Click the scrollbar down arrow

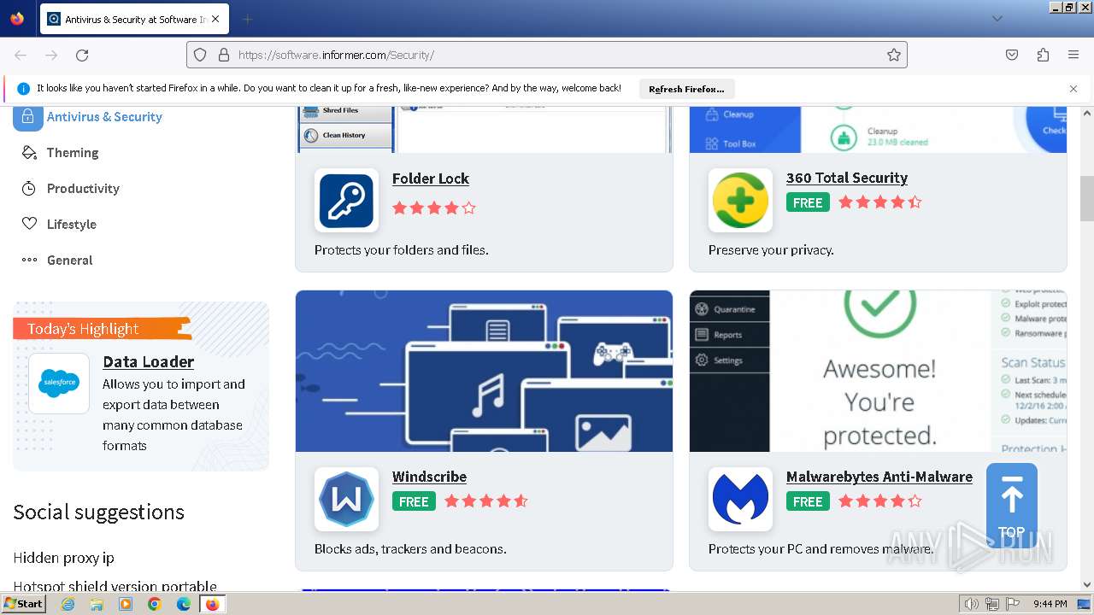1087,585
